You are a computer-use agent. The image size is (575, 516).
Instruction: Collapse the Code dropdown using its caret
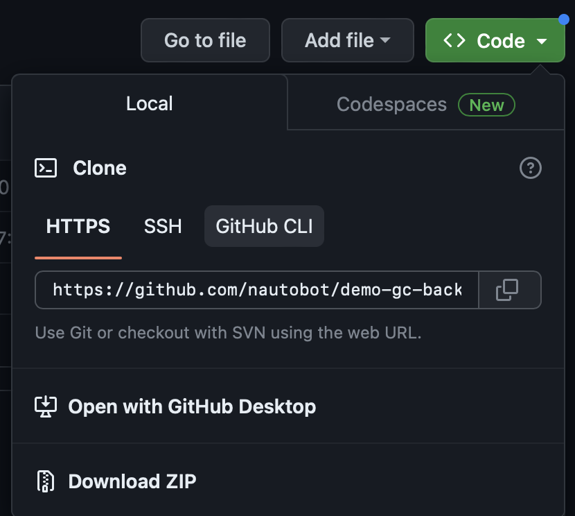[542, 42]
